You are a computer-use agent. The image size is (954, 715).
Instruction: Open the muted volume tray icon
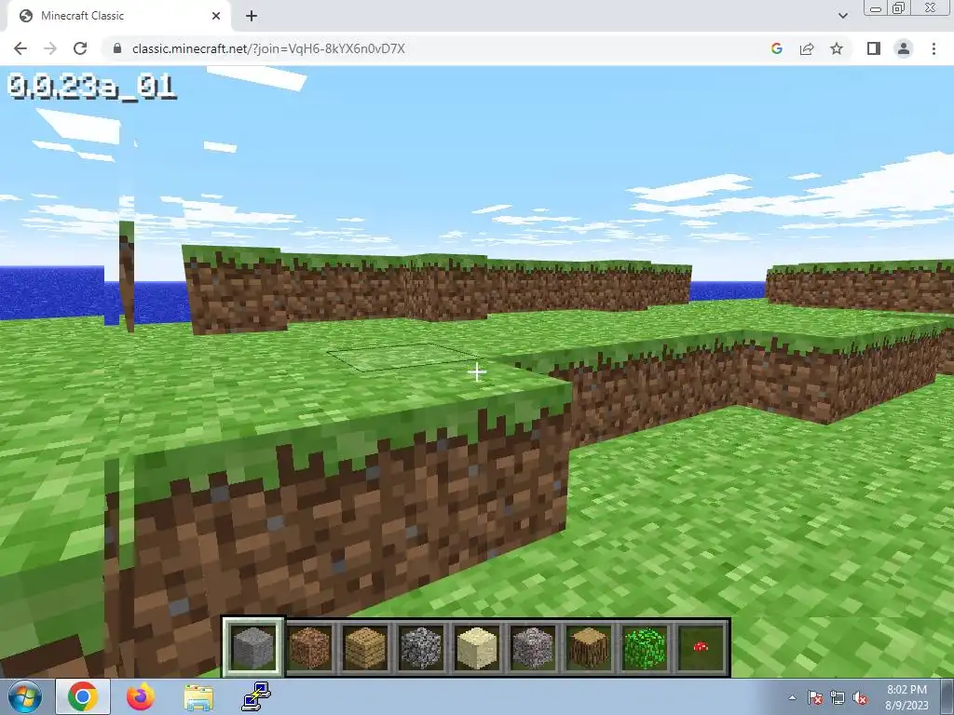[x=860, y=697]
